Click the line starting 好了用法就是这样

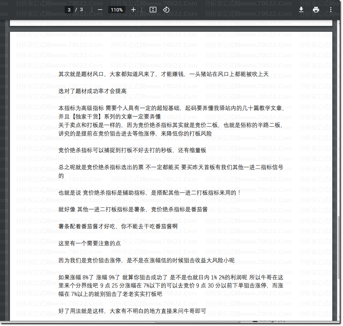tap(132, 311)
